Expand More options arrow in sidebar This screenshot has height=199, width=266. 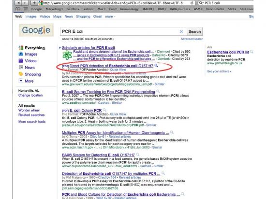(x=21, y=81)
